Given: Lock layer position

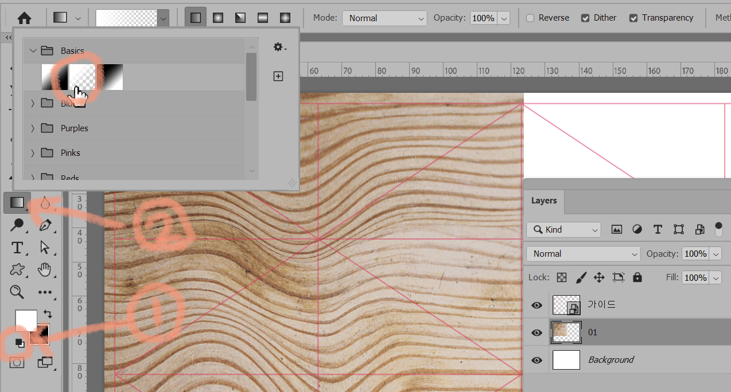Looking at the screenshot, I should click(x=599, y=277).
